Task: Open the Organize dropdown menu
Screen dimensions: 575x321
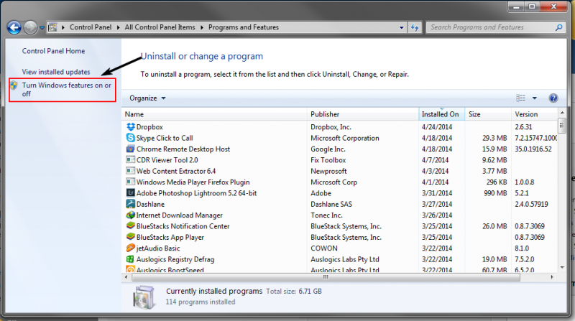Action: [147, 98]
